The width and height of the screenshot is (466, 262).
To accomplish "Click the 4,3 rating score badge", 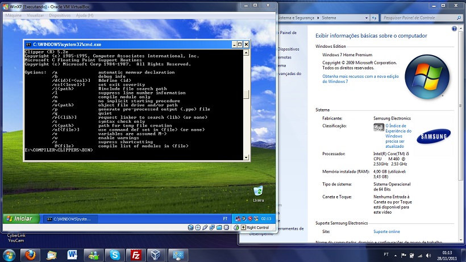I will point(378,127).
